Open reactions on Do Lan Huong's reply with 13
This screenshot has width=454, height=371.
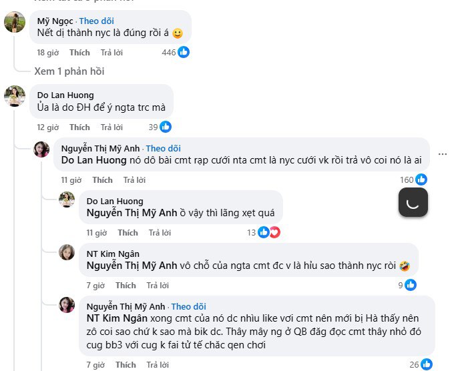click(x=268, y=232)
